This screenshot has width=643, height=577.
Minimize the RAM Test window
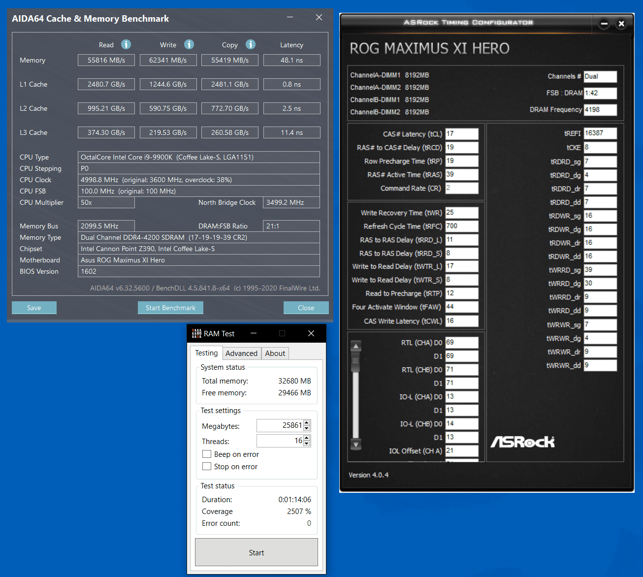coord(254,333)
